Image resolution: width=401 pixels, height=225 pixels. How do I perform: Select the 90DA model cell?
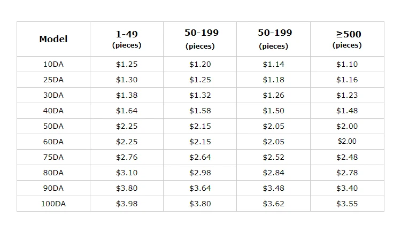tap(53, 188)
